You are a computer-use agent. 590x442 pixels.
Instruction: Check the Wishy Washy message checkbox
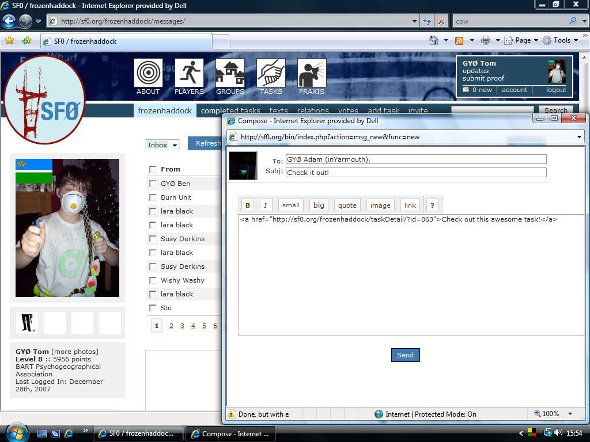pos(152,280)
